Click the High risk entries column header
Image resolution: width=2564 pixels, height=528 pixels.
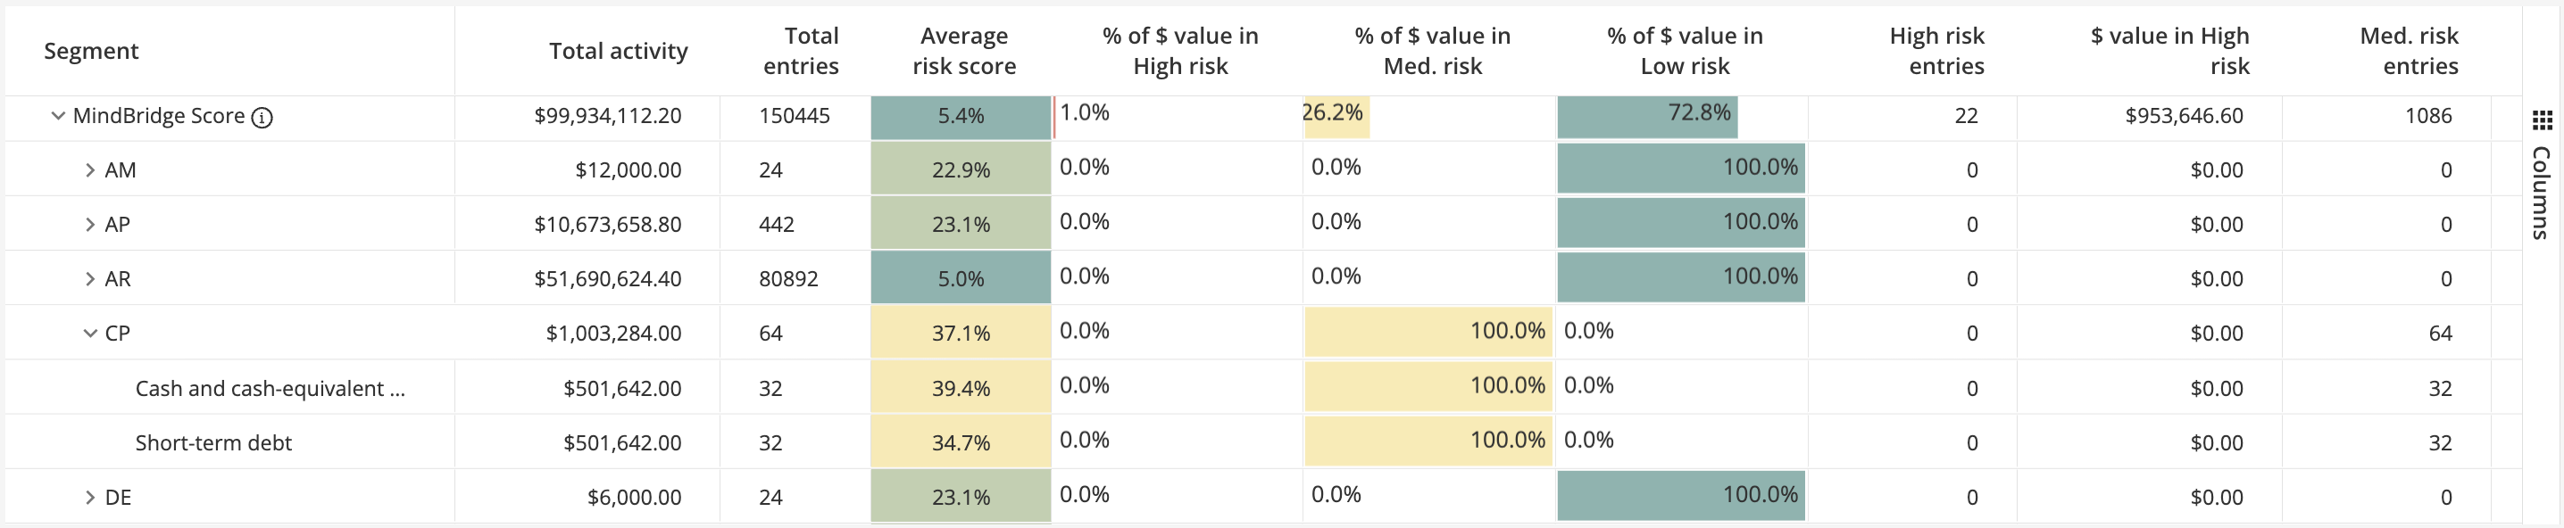click(x=1937, y=51)
